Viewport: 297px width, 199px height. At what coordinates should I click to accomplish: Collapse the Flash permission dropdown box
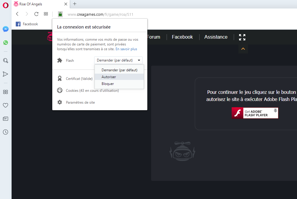118,60
